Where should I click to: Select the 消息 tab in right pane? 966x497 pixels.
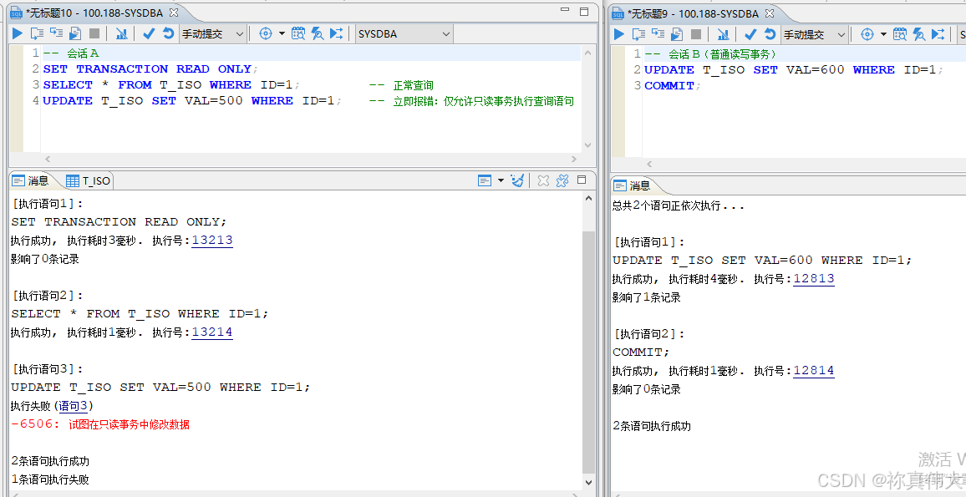(633, 185)
